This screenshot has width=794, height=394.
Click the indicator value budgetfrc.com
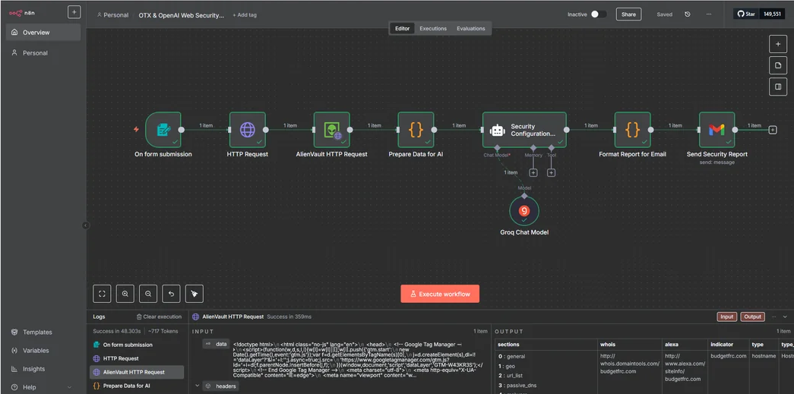coord(728,356)
